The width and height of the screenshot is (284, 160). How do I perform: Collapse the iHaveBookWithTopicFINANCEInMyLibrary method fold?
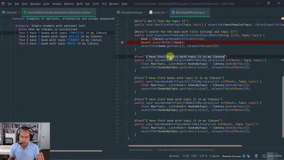click(126, 103)
